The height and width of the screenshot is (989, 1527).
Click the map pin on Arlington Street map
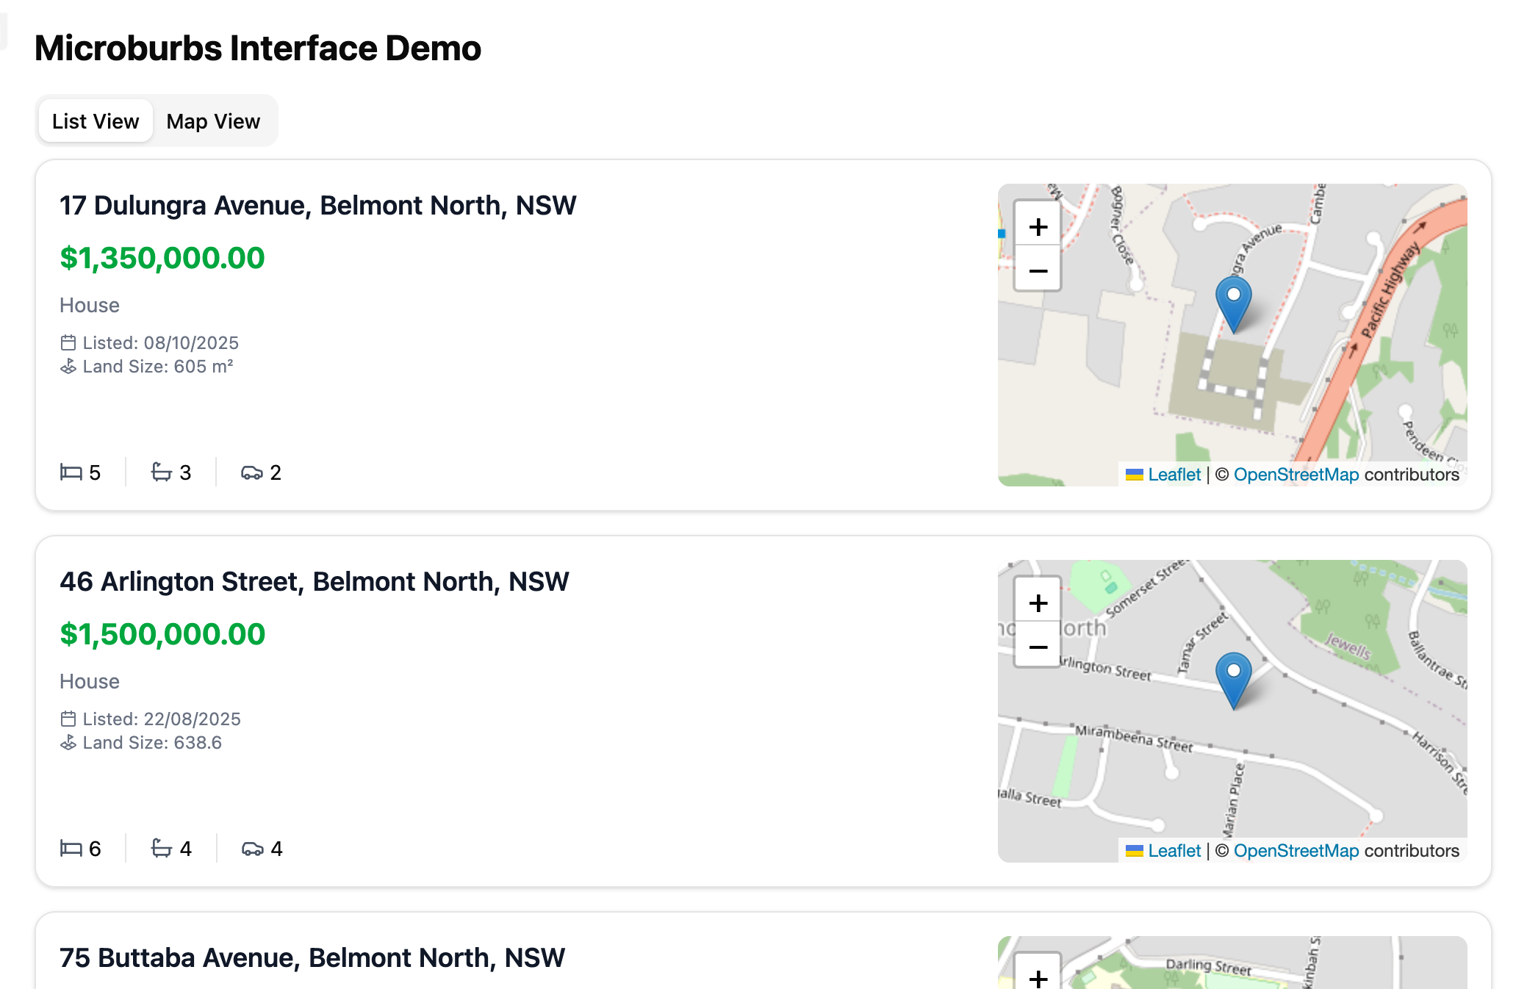pyautogui.click(x=1233, y=679)
